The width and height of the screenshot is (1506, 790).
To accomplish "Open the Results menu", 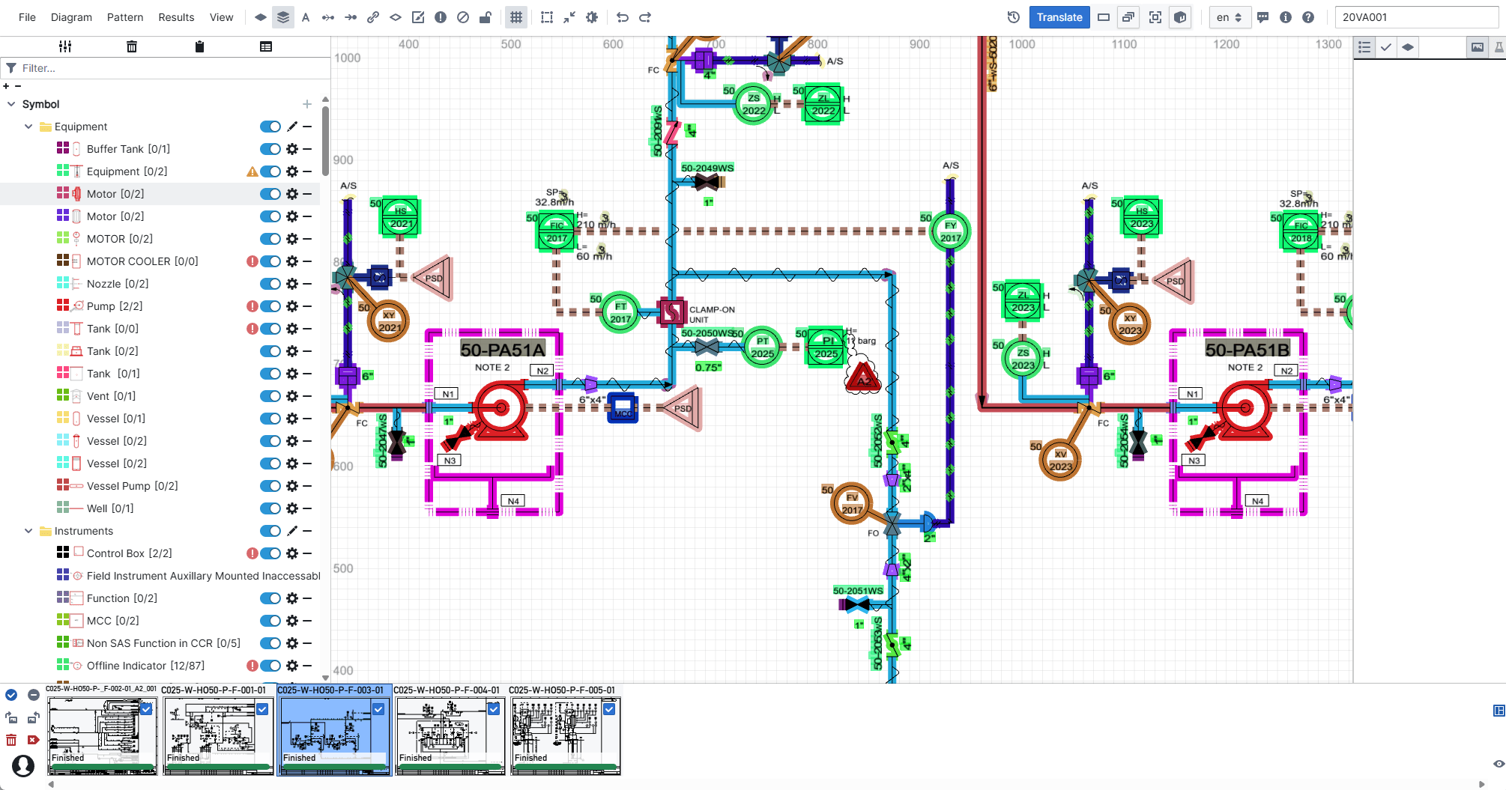I will click(175, 16).
